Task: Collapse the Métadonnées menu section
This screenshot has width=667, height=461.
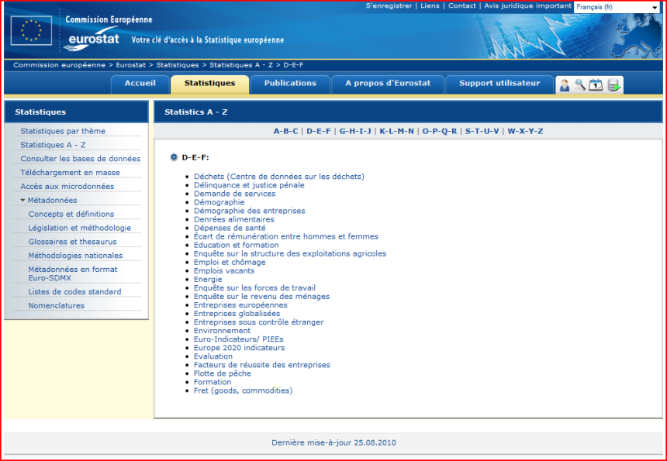Action: pos(22,200)
